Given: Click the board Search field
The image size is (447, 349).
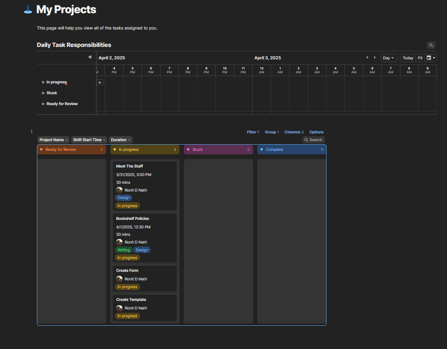Looking at the screenshot, I should (x=313, y=140).
